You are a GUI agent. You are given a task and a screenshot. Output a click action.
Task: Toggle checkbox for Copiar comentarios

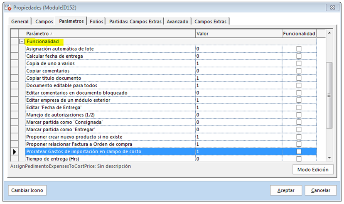tap(299, 71)
